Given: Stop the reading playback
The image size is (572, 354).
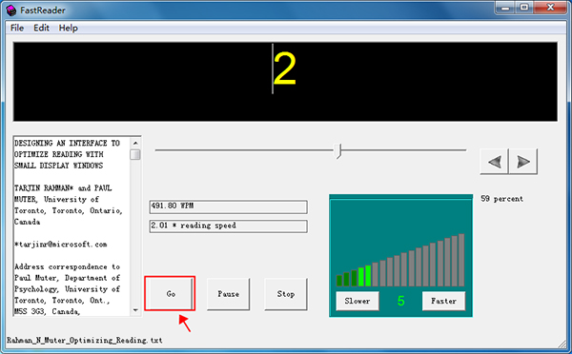Looking at the screenshot, I should click(x=286, y=294).
